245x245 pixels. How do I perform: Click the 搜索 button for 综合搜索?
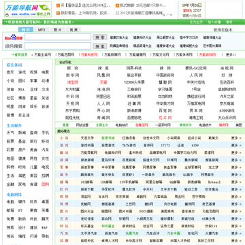(100, 46)
